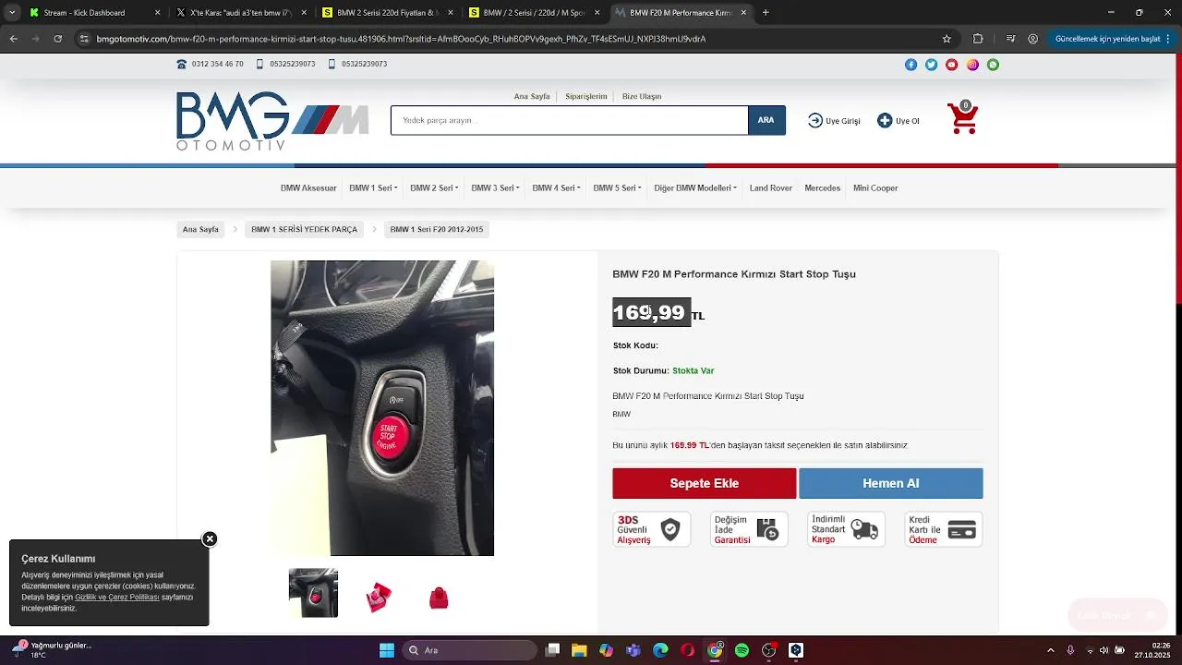Viewport: 1182px width, 665px height.
Task: Select the second red button thumbnail
Action: pyautogui.click(x=379, y=598)
